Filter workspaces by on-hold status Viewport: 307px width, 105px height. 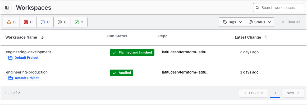(x=62, y=22)
